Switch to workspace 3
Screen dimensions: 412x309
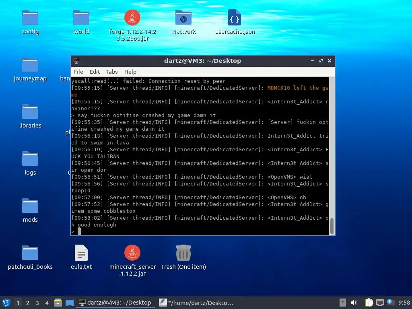[x=37, y=303]
